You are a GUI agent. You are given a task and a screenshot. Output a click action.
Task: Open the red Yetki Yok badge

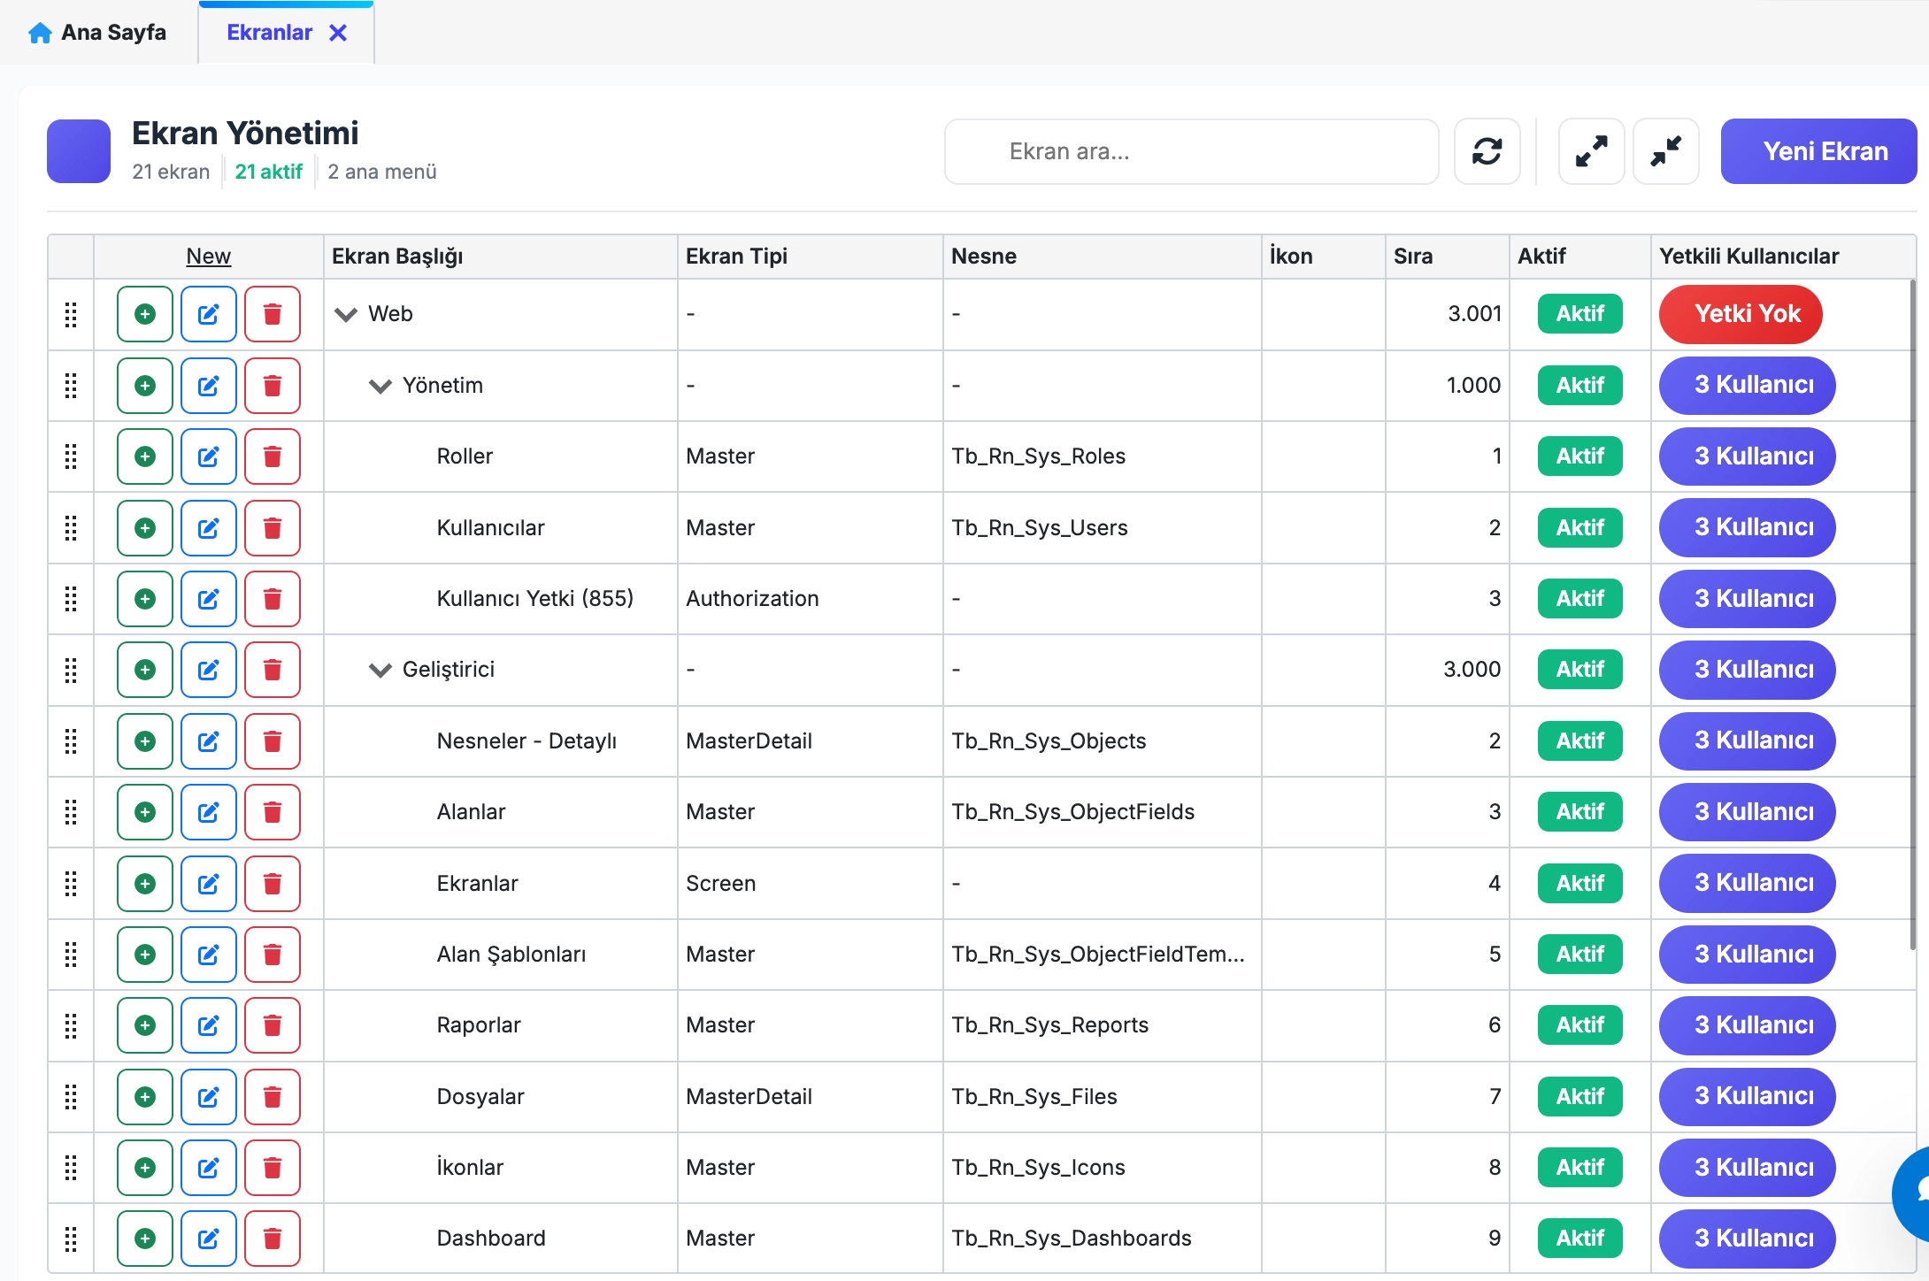pyautogui.click(x=1740, y=314)
